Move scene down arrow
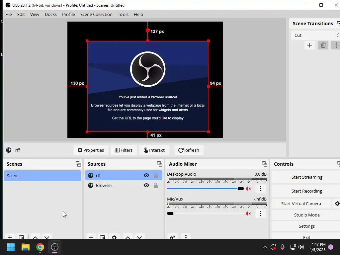The image size is (340, 255). tap(47, 237)
